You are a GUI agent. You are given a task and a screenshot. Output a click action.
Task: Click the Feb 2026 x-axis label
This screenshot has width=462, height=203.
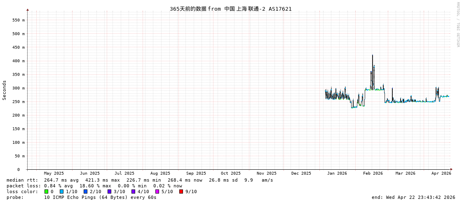click(373, 173)
